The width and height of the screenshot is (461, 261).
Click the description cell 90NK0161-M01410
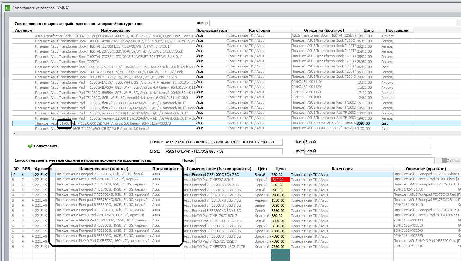(426, 205)
